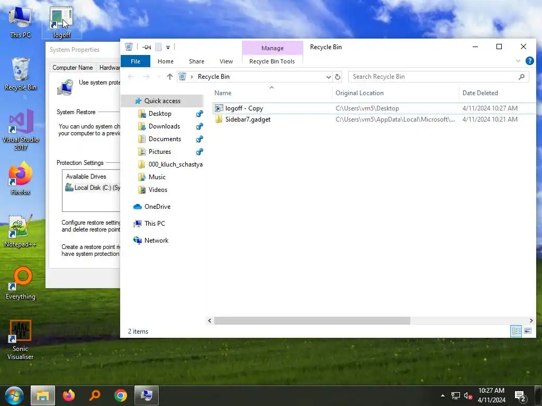This screenshot has height=406, width=542.
Task: Click the Start button on the taskbar
Action: pos(14,395)
